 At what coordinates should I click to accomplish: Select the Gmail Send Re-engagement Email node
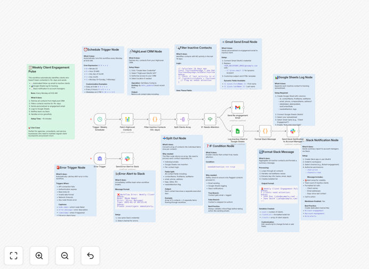click(x=237, y=108)
